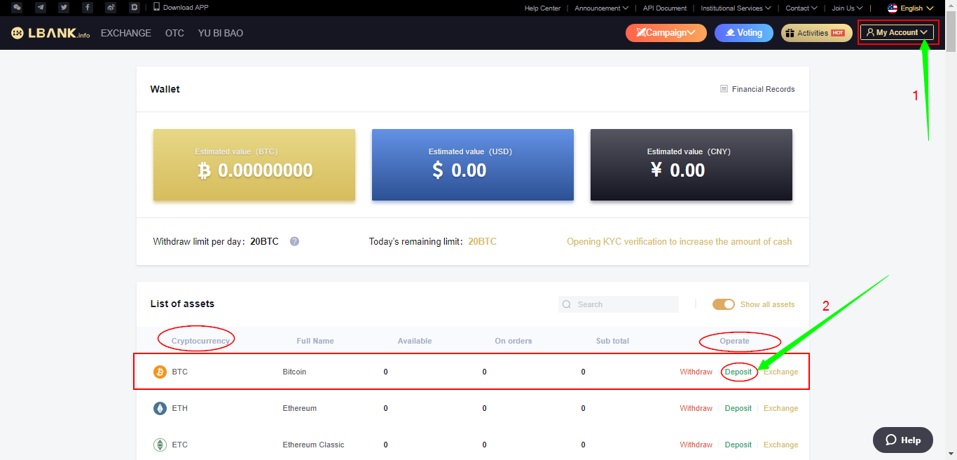
Task: Click the Estimated value (CNY) card
Action: click(691, 165)
